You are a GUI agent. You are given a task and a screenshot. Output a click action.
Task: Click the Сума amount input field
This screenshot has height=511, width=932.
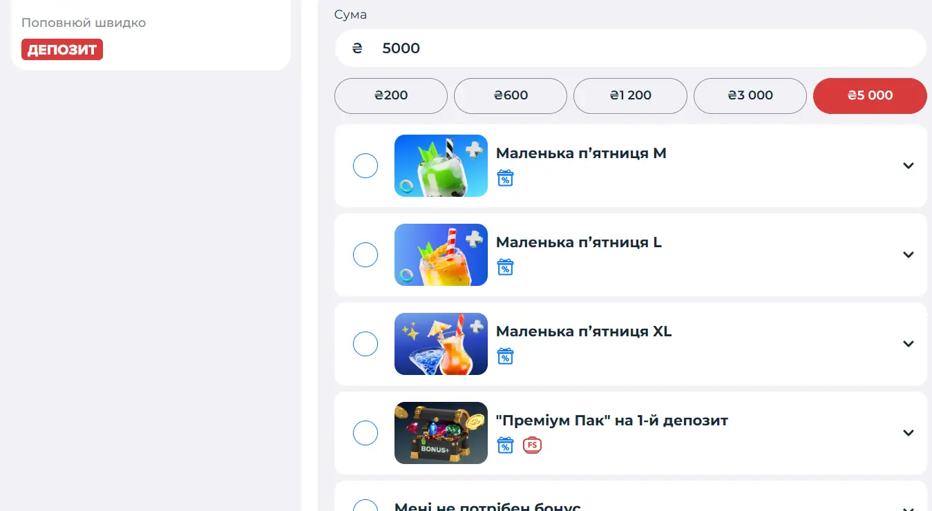click(x=630, y=48)
